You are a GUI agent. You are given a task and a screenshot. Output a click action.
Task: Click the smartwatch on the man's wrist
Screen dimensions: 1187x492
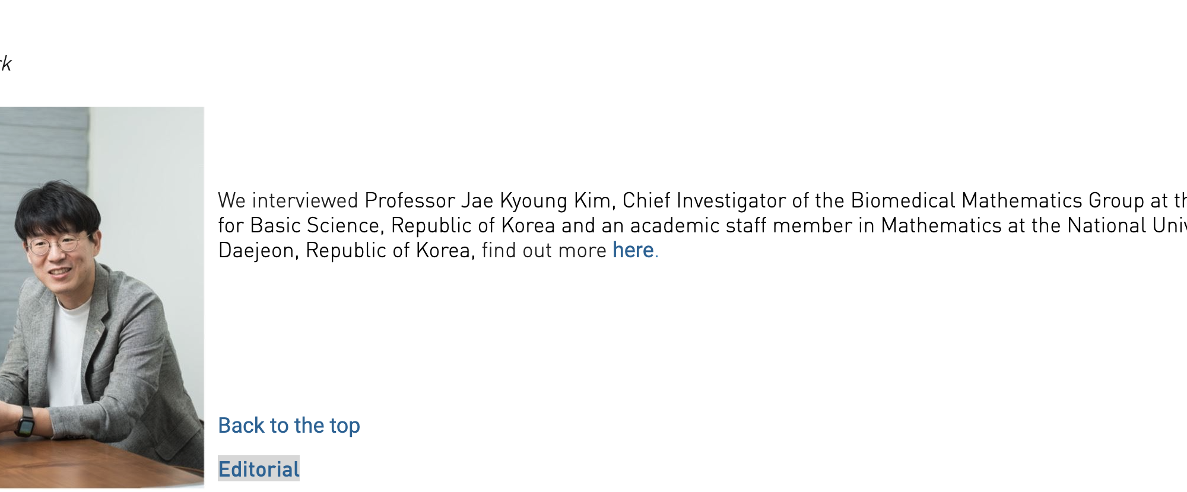(25, 422)
